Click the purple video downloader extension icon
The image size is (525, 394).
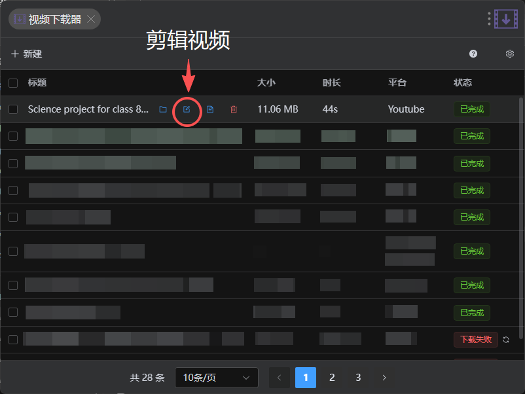click(506, 19)
